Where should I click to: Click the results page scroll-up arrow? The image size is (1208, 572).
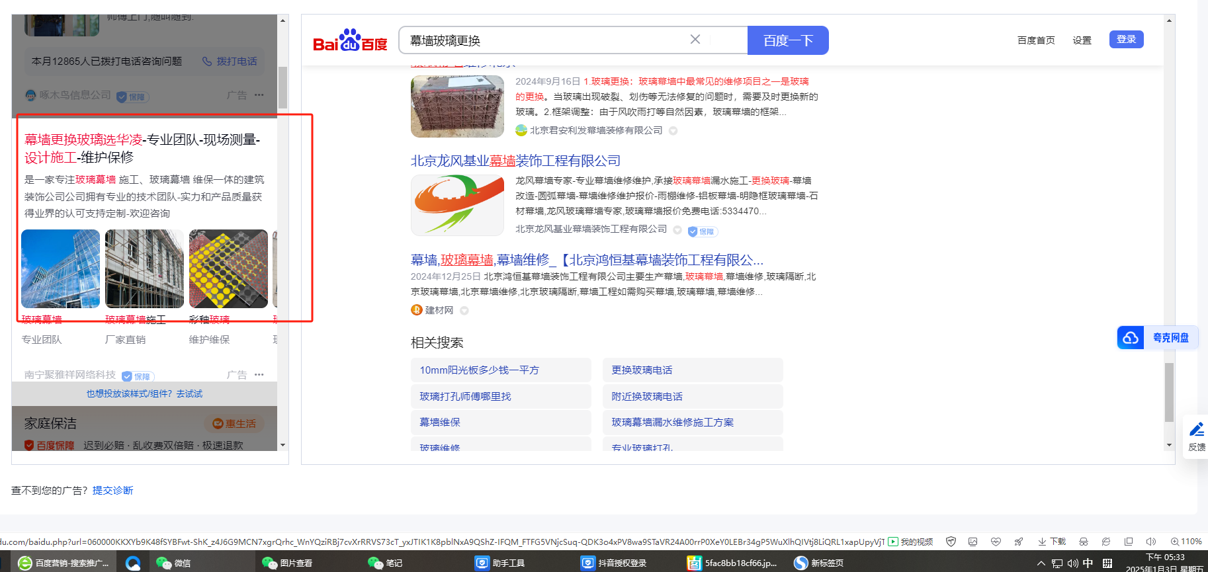click(x=1169, y=20)
